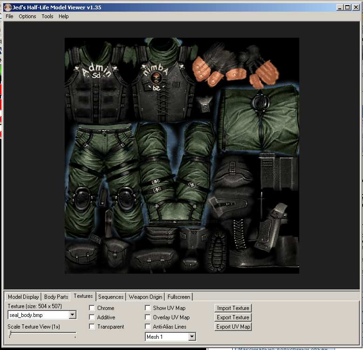Click the seal_body texture preview image
This screenshot has height=350, width=363.
[181, 155]
